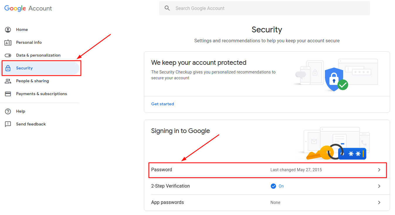Open the Google Account logo link
The height and width of the screenshot is (215, 395).
(28, 8)
